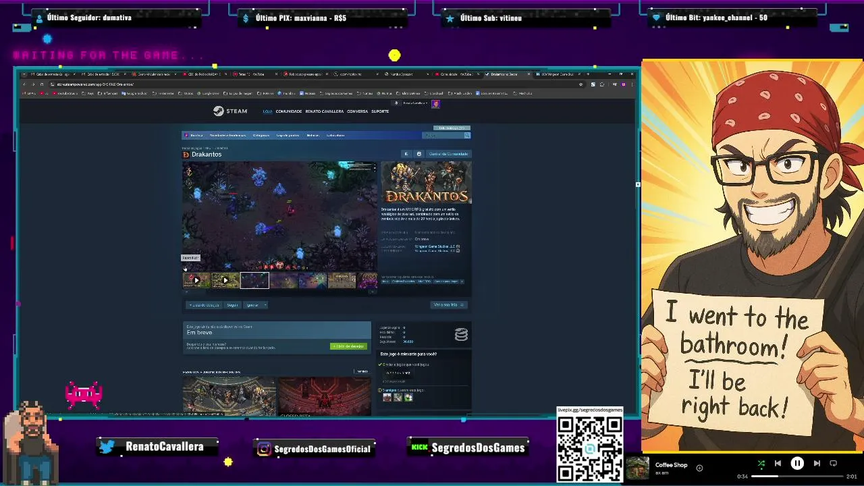Viewport: 864px width, 486px height.
Task: Click the Steam store search field
Action: [x=442, y=135]
